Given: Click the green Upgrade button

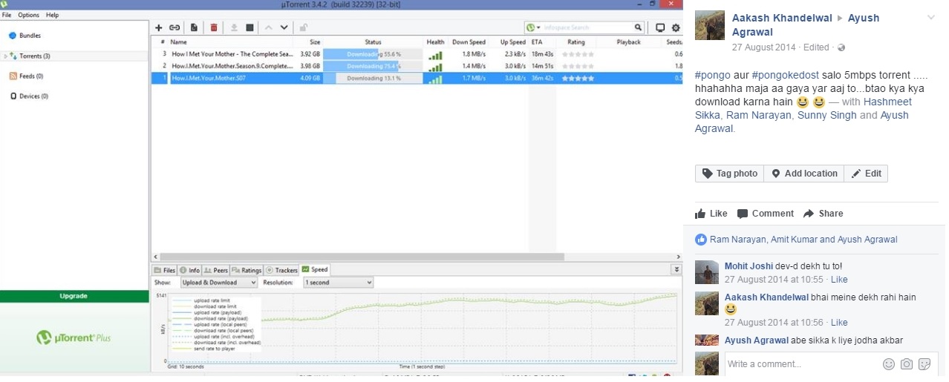Looking at the screenshot, I should click(74, 296).
